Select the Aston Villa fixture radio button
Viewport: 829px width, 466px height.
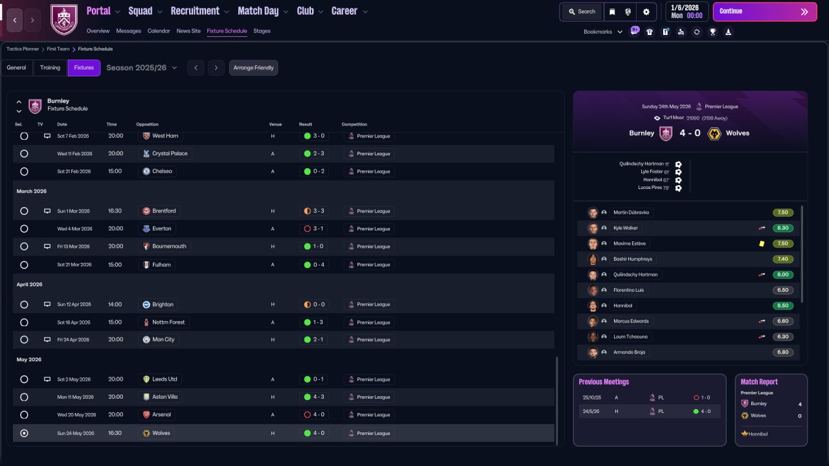[x=24, y=397]
